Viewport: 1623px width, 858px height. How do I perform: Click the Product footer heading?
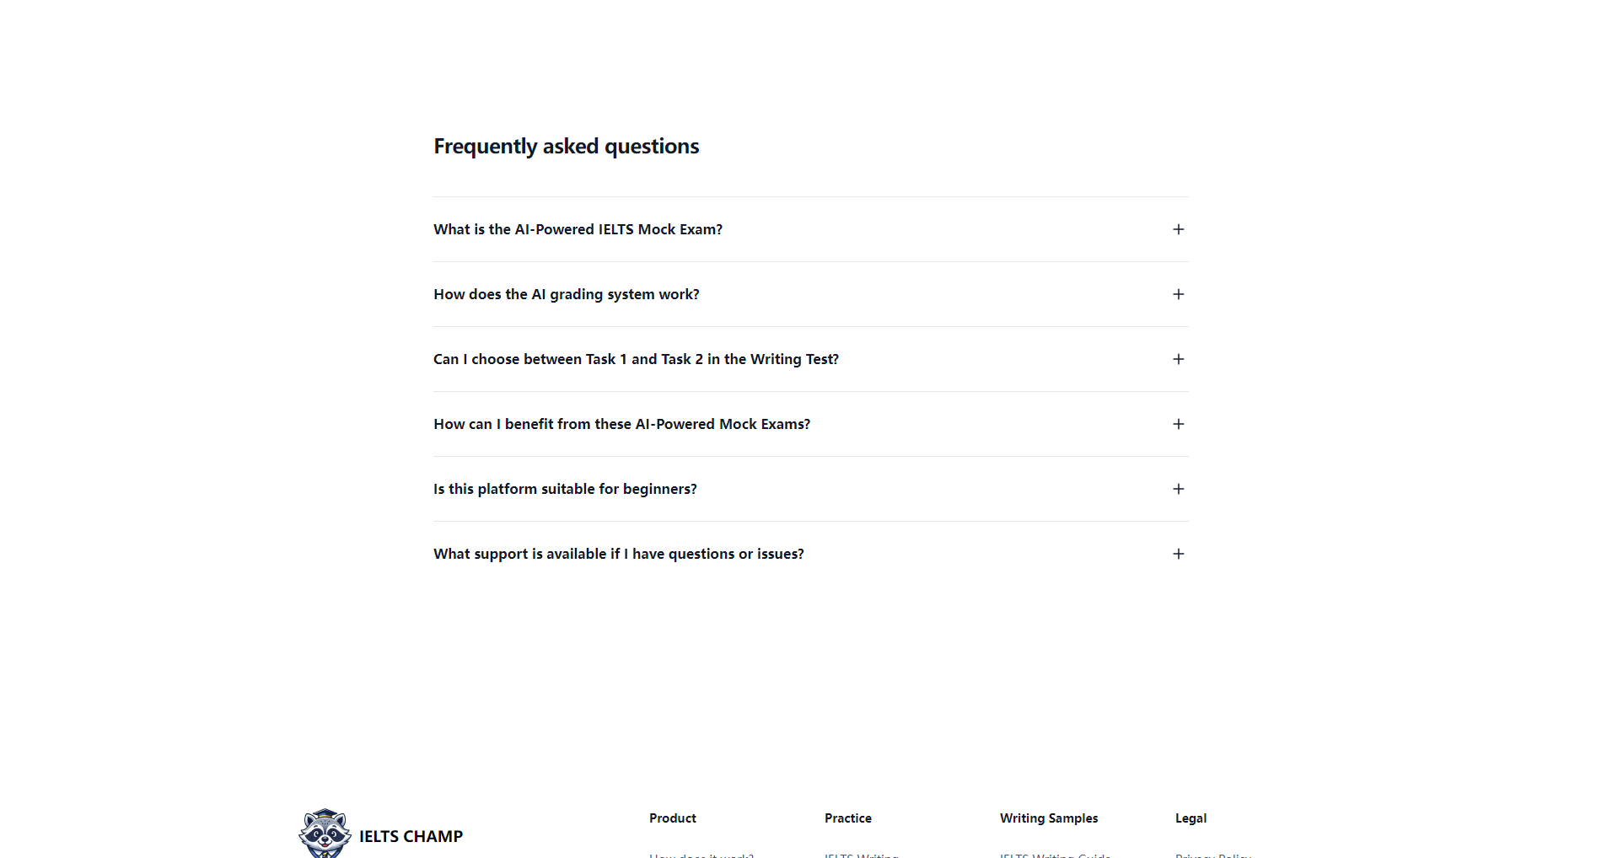pyautogui.click(x=672, y=818)
